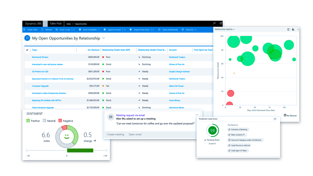Sort by the Topic column header
313x176 pixels.
[35, 50]
